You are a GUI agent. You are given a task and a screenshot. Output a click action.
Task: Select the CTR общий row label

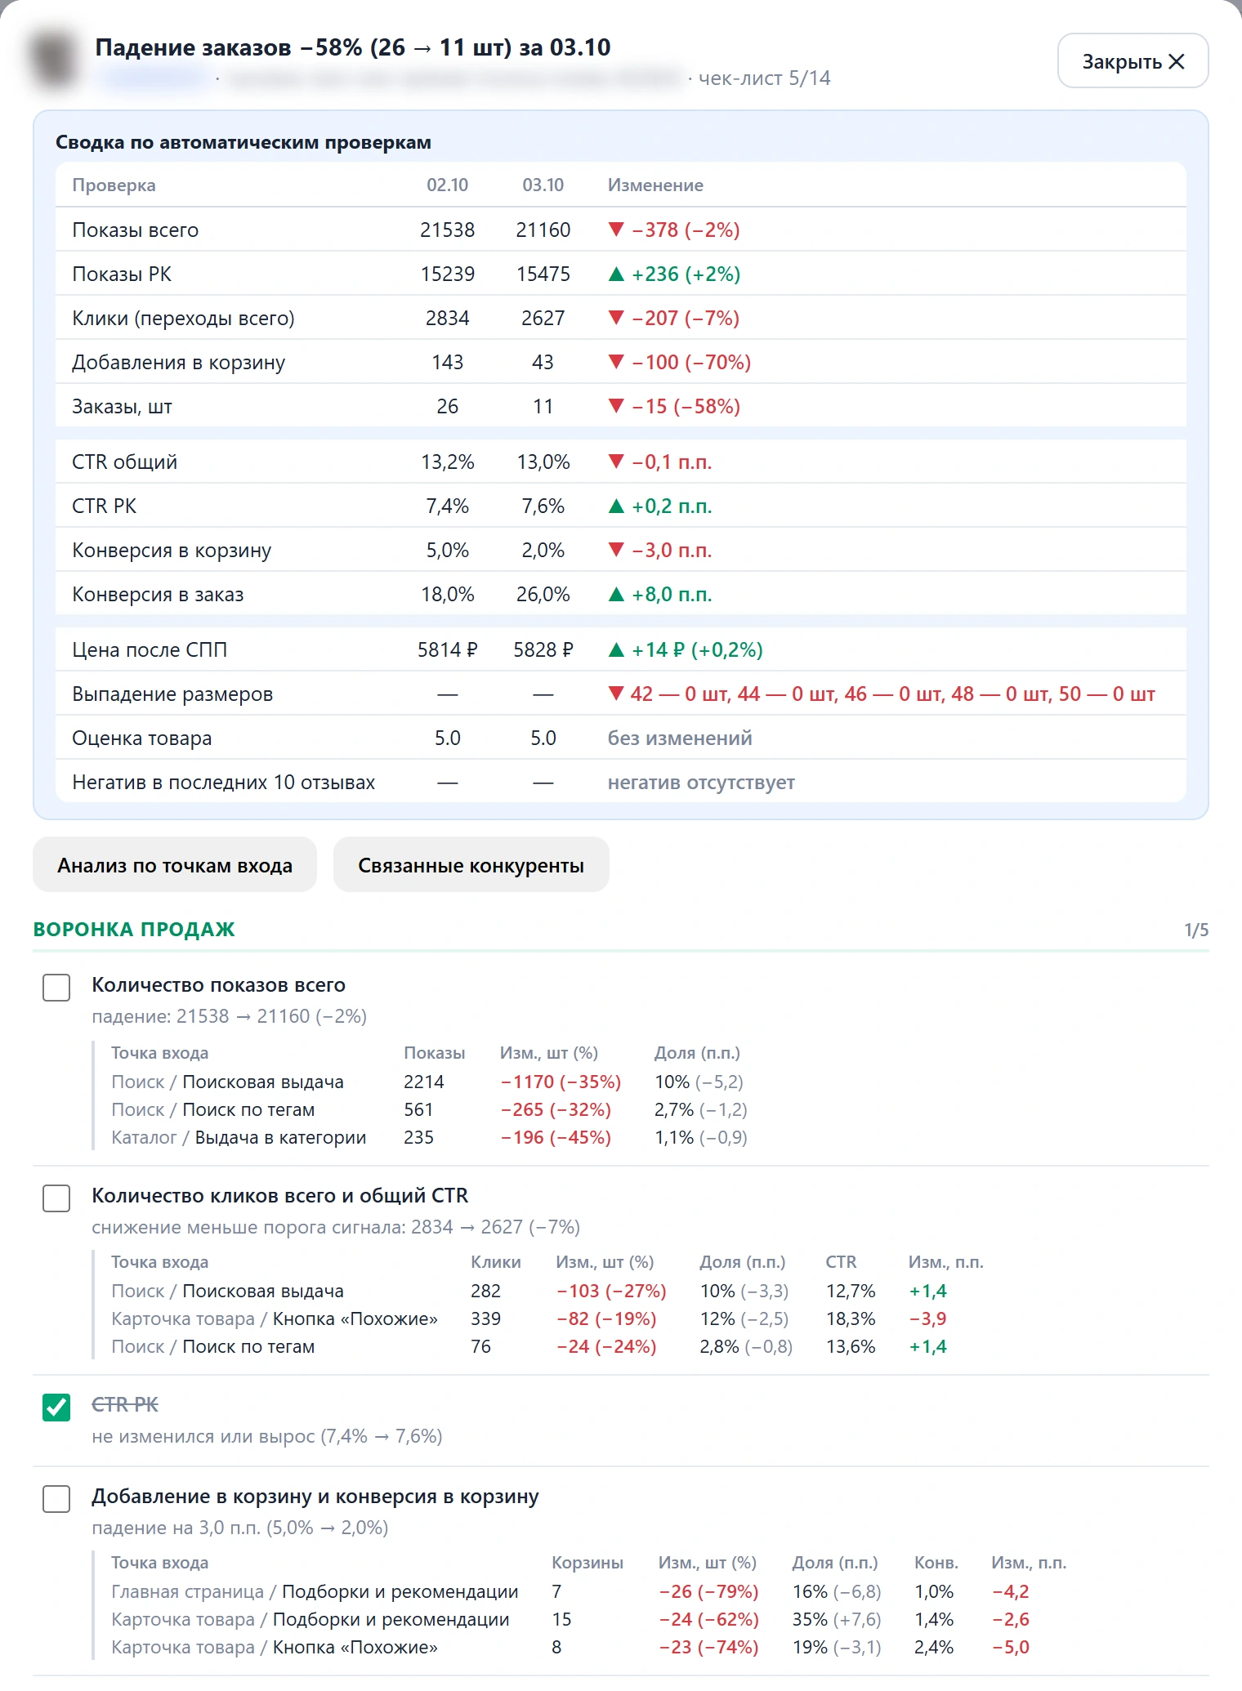(x=125, y=462)
